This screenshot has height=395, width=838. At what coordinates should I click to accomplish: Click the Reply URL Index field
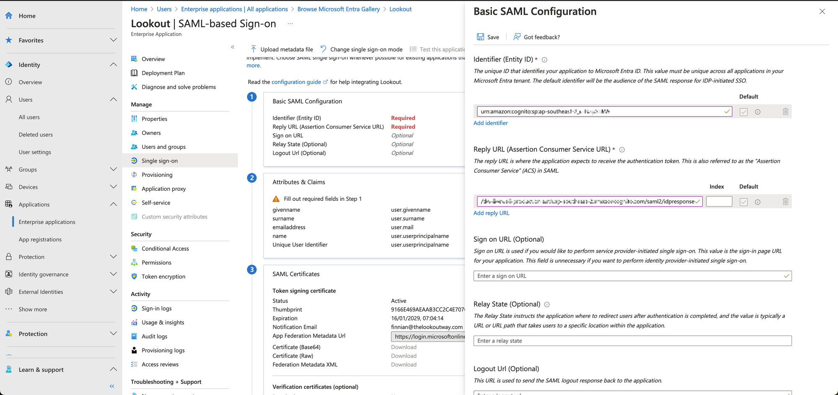(x=719, y=202)
